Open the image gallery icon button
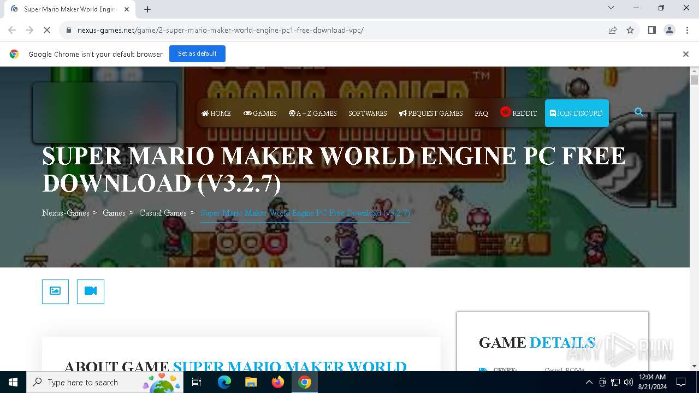The width and height of the screenshot is (699, 393). coord(55,291)
